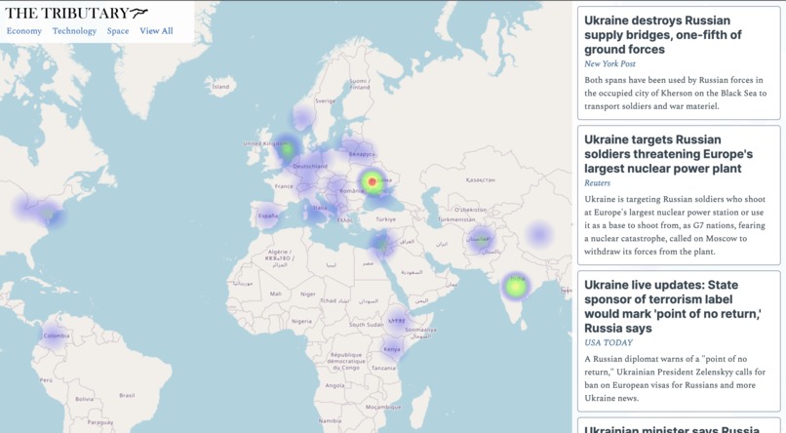Viewport: 786px width, 433px height.
Task: Select the hotspot over España on the map
Action: click(267, 216)
